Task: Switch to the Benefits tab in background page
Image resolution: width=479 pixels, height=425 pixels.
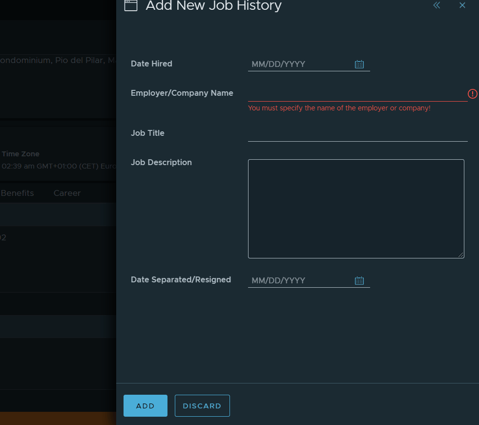Action: click(x=17, y=193)
